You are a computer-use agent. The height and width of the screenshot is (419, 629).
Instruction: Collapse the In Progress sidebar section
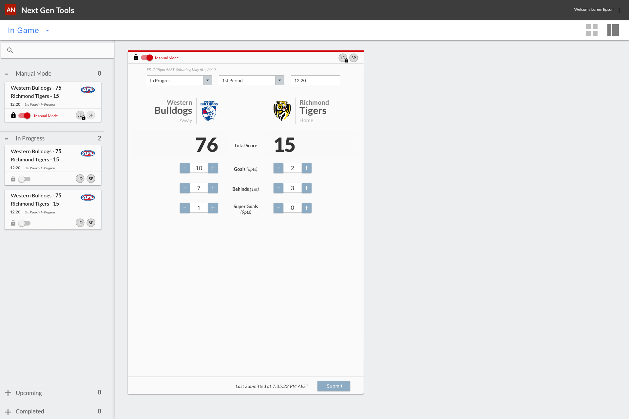pos(7,139)
